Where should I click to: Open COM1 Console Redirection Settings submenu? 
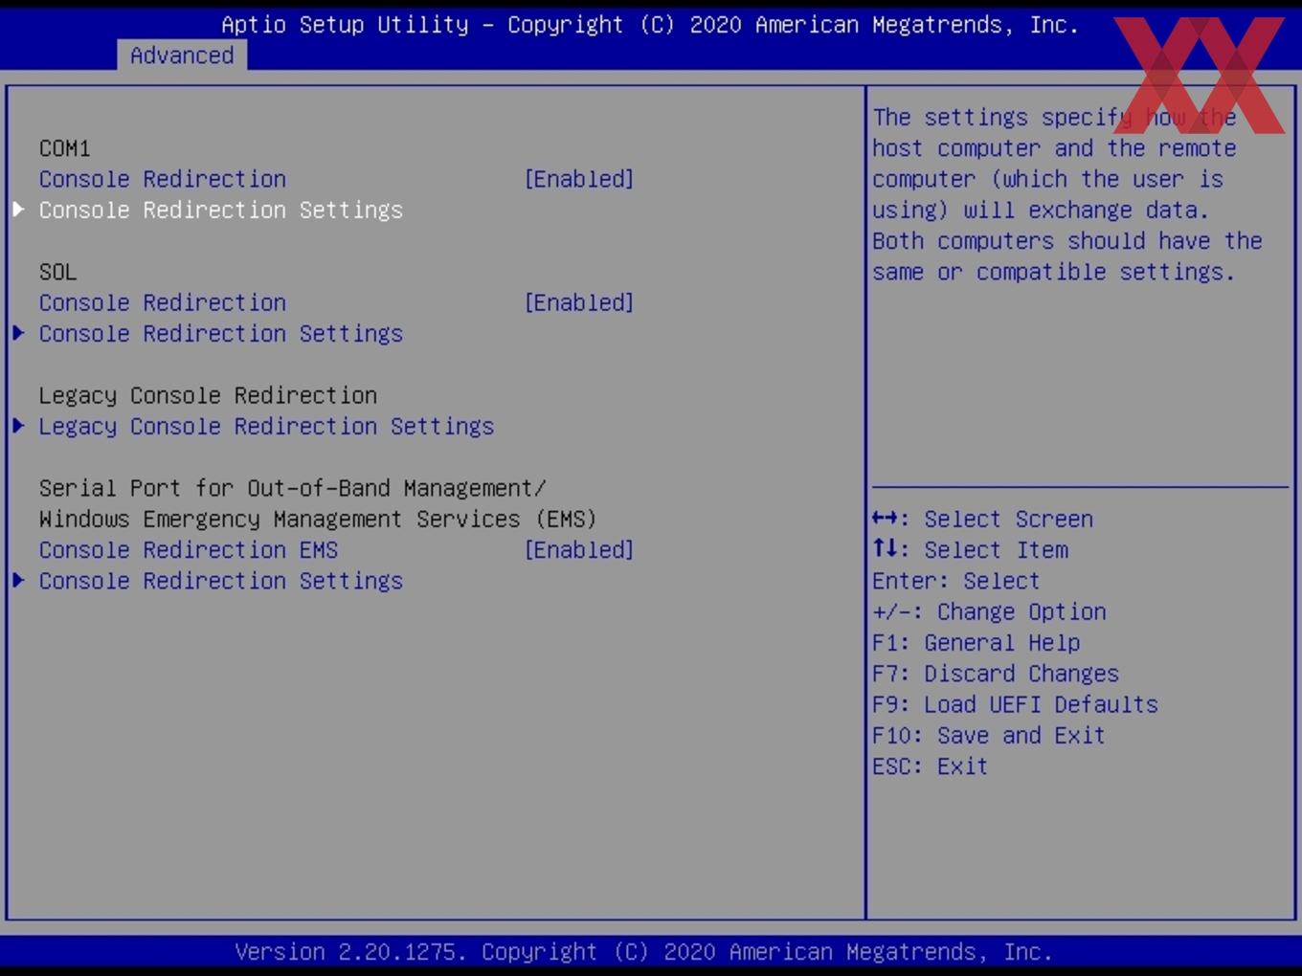coord(221,210)
